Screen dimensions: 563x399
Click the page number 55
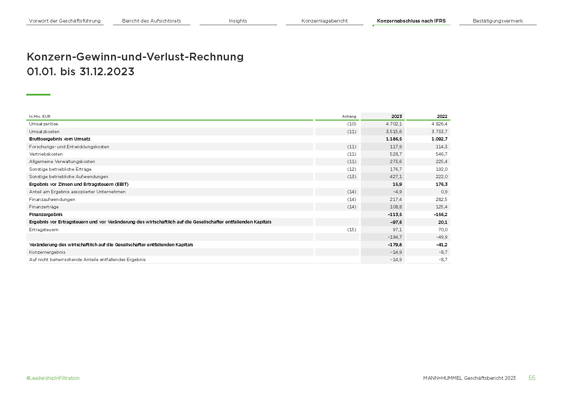532,378
